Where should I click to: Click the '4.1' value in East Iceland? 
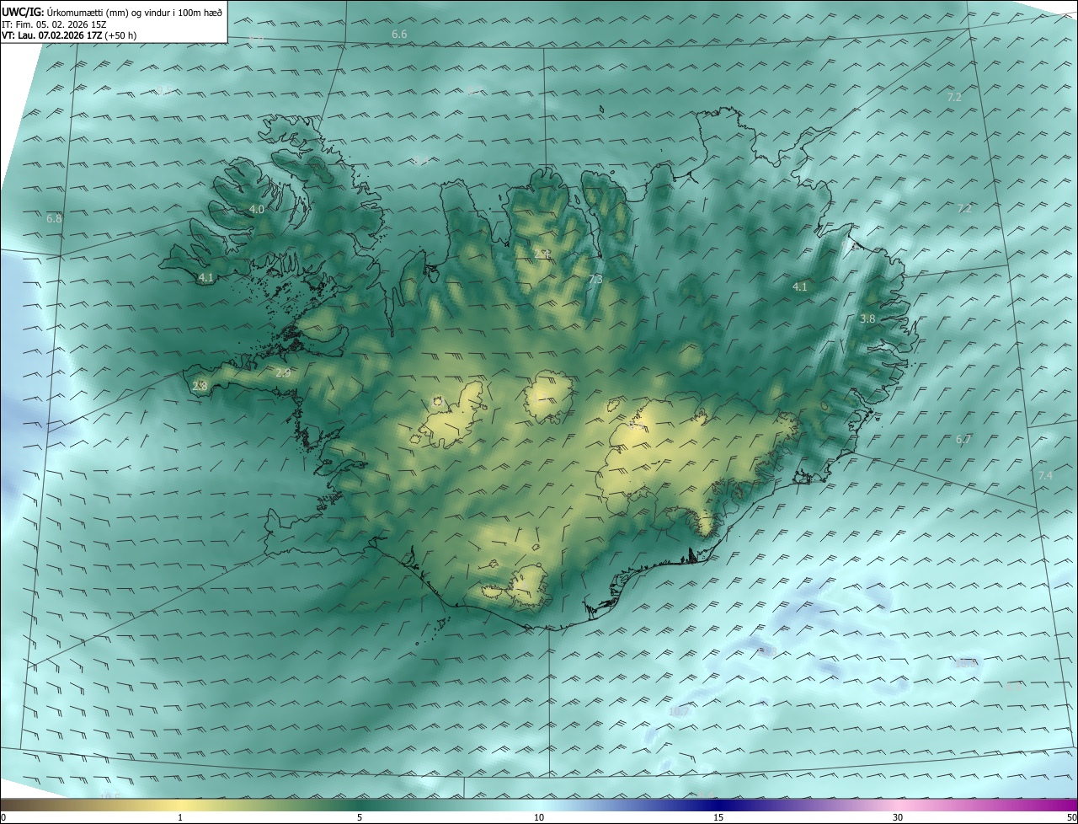pos(800,287)
